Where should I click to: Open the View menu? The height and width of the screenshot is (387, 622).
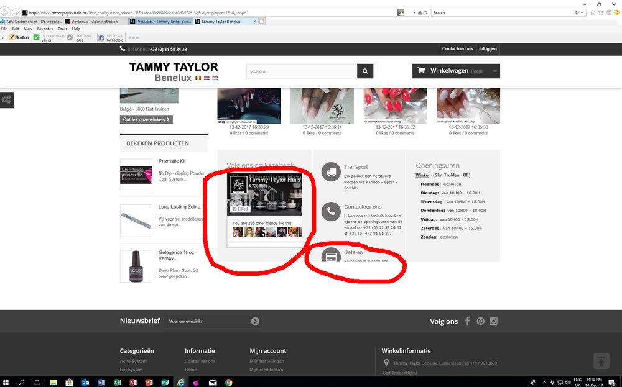click(28, 29)
